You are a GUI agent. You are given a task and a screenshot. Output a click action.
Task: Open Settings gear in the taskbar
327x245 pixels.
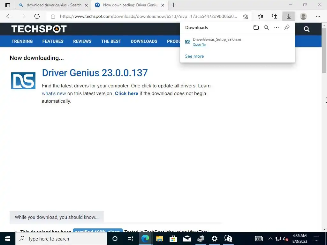[x=214, y=239]
